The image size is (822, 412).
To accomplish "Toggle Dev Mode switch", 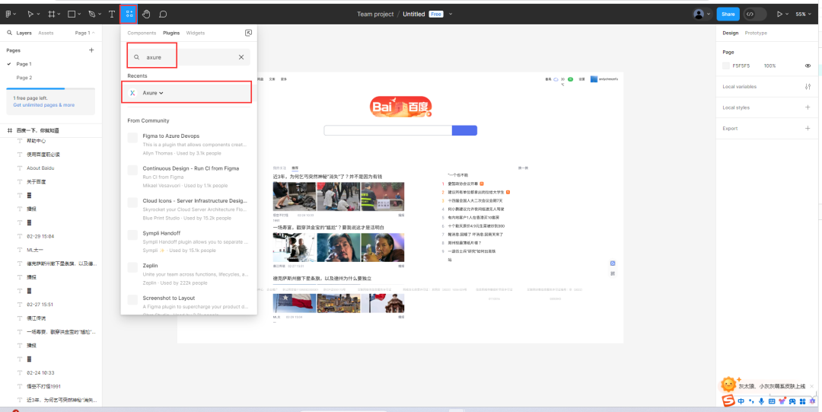I will click(x=756, y=14).
